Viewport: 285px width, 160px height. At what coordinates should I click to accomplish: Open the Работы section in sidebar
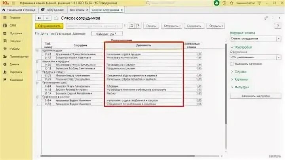pyautogui.click(x=11, y=49)
